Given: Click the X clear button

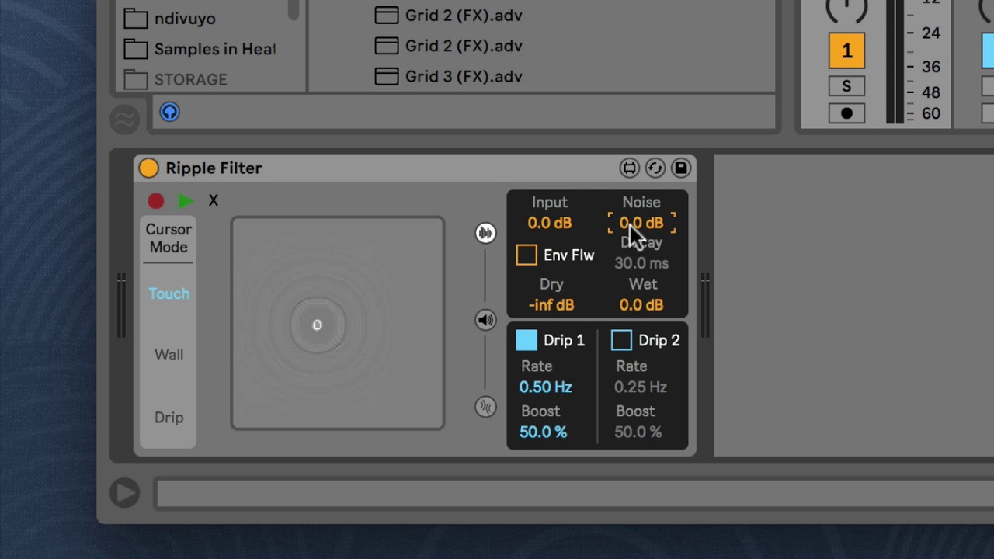Looking at the screenshot, I should click(x=214, y=201).
